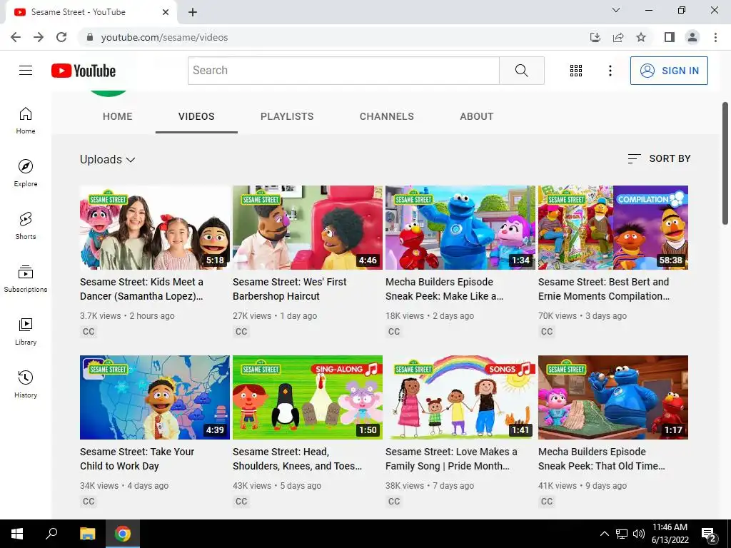Open the Channels tab
This screenshot has width=731, height=548.
[x=386, y=116]
